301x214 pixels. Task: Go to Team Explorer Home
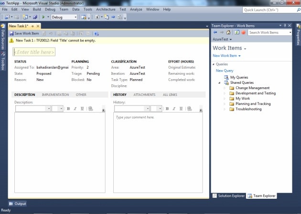[228, 32]
